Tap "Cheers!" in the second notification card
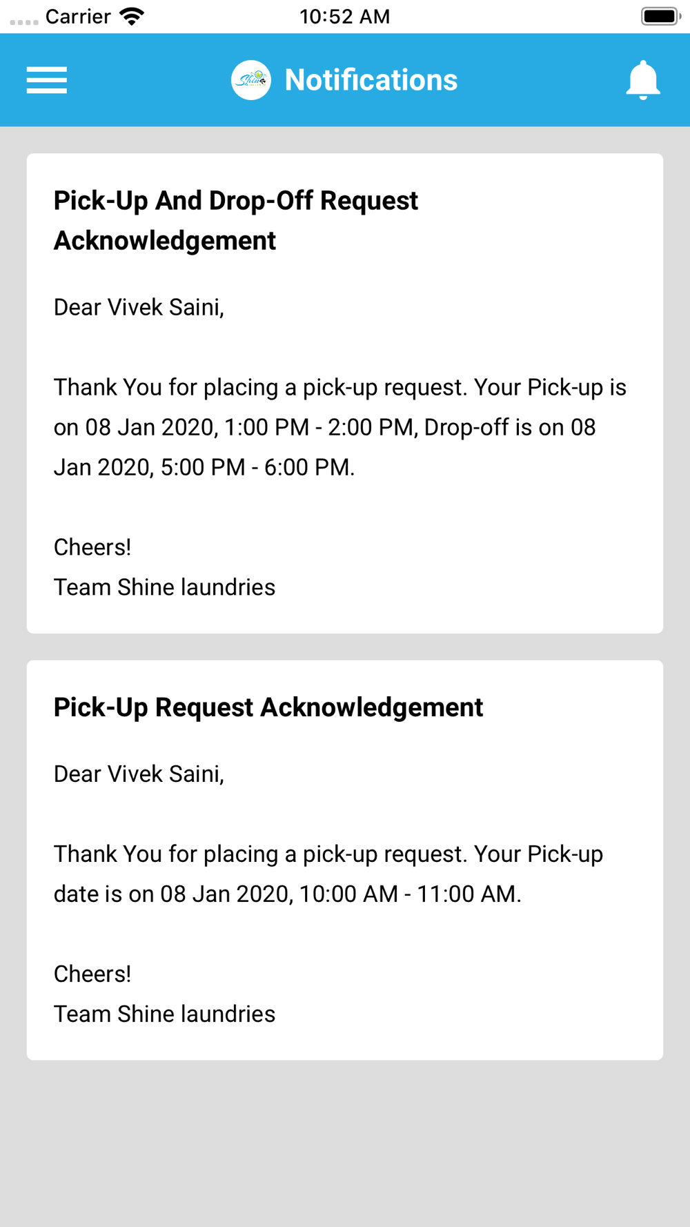Viewport: 690px width, 1227px height. point(92,974)
